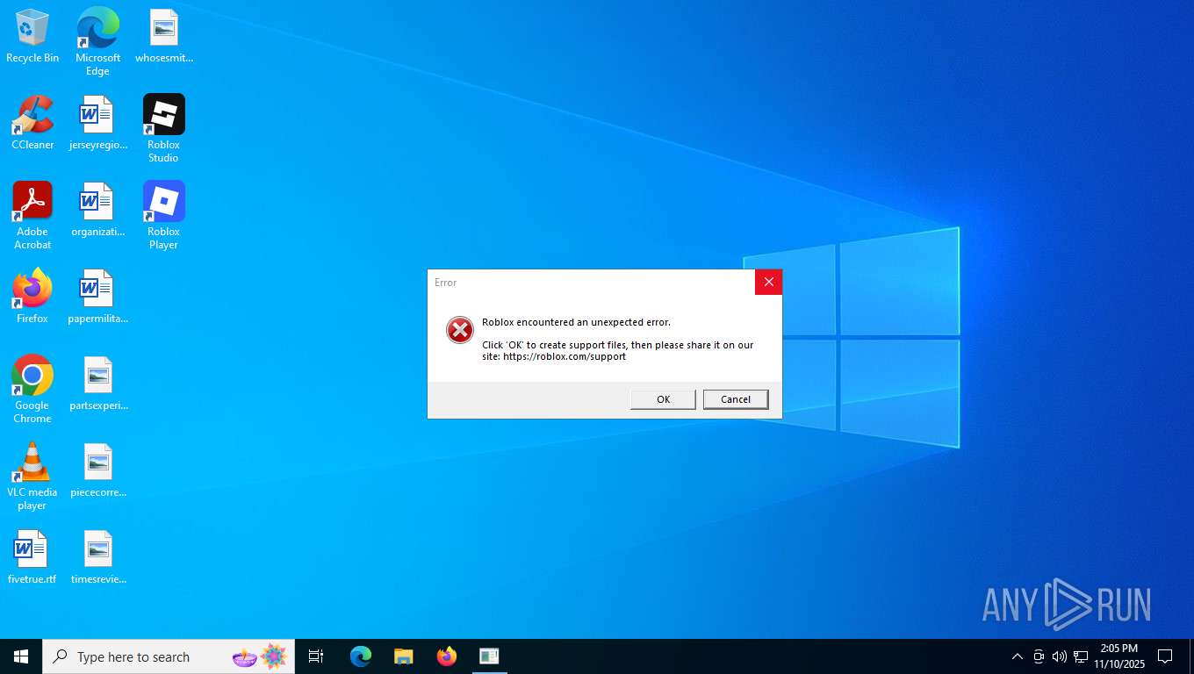Open File Explorer from the taskbar
1194x674 pixels.
pyautogui.click(x=403, y=656)
